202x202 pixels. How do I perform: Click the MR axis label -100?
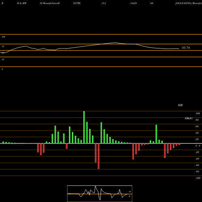[198, 178]
